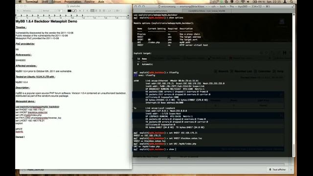The image size is (313, 176).
Task: Open the font family dropdown in document toolbar
Action: pos(30,11)
